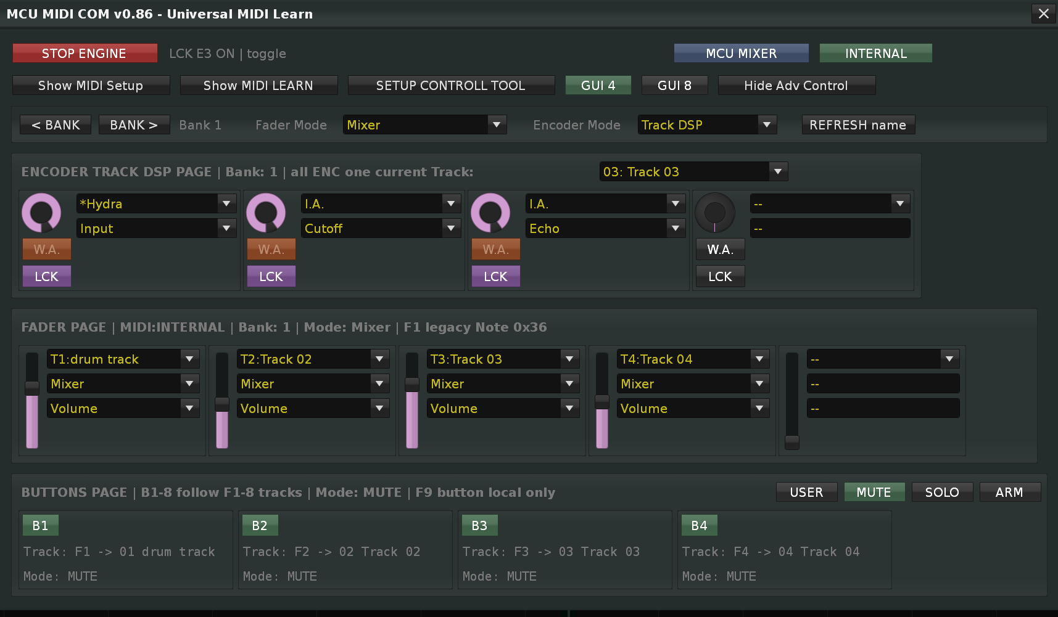Screen dimensions: 1058x617
Task: Click the B2 mute button
Action: click(260, 526)
